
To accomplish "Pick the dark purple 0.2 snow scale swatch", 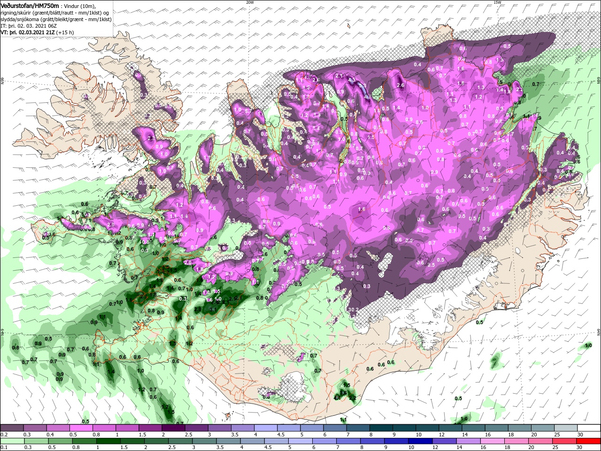I will (12, 428).
